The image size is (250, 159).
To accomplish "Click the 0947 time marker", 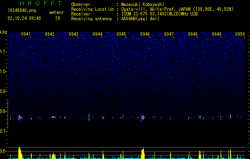I will click(x=169, y=34).
